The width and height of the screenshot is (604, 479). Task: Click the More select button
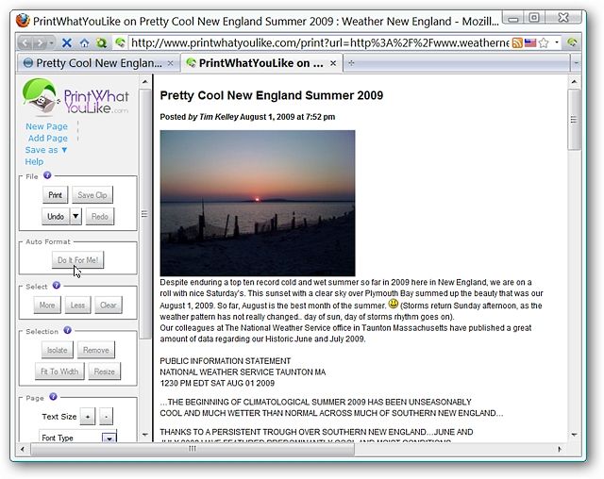pyautogui.click(x=47, y=306)
